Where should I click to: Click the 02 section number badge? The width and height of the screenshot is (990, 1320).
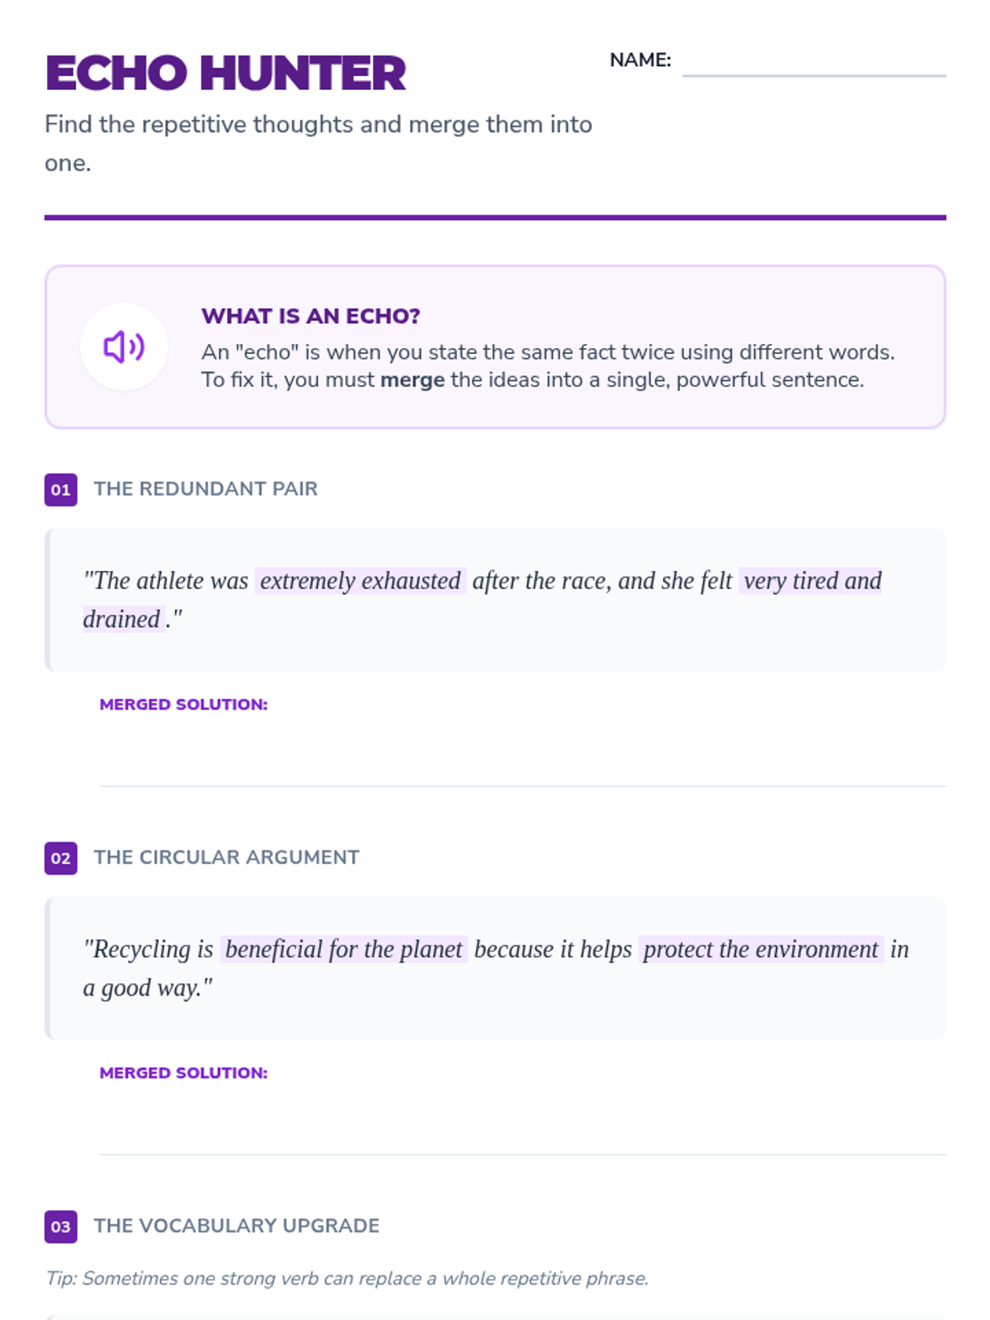[x=61, y=858]
